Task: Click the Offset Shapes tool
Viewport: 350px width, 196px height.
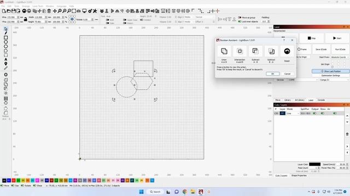Action: 6,75
